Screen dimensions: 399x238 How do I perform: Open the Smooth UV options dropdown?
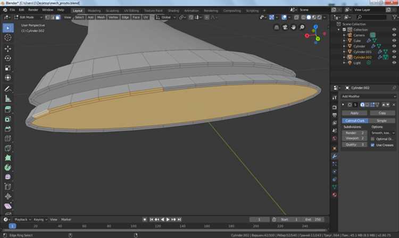click(x=383, y=133)
